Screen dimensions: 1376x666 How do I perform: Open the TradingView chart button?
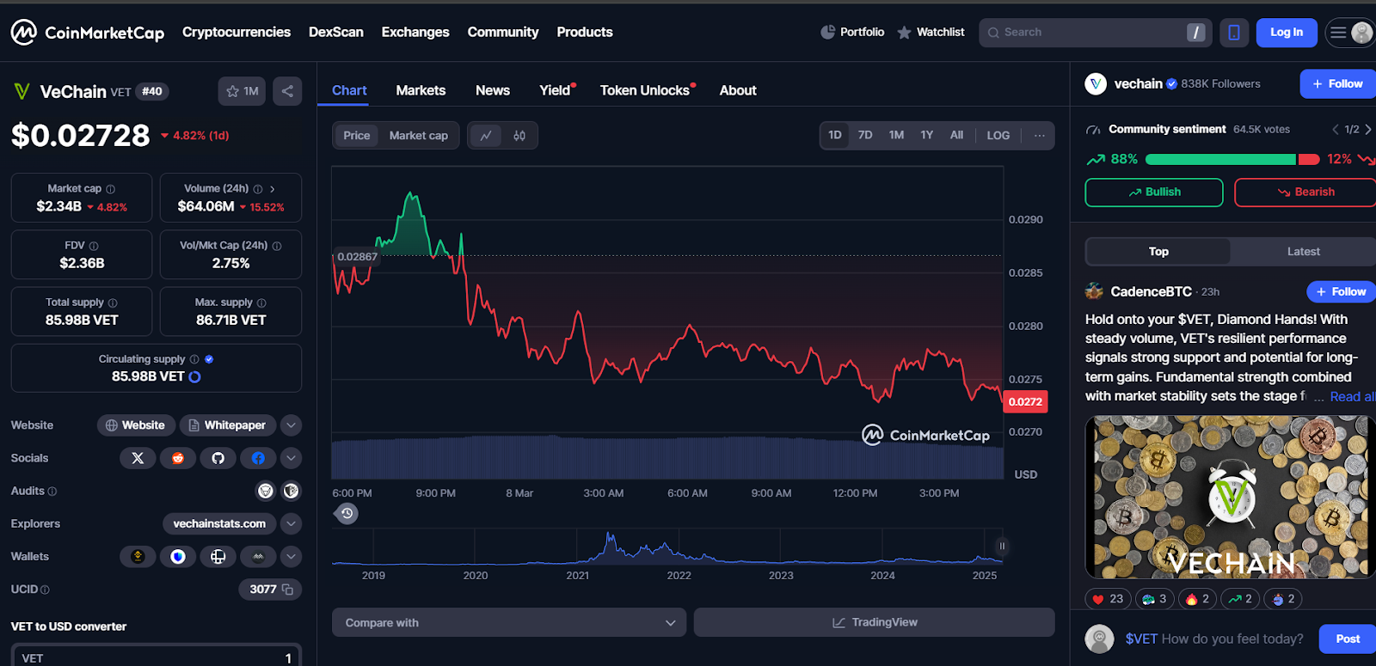click(x=874, y=622)
